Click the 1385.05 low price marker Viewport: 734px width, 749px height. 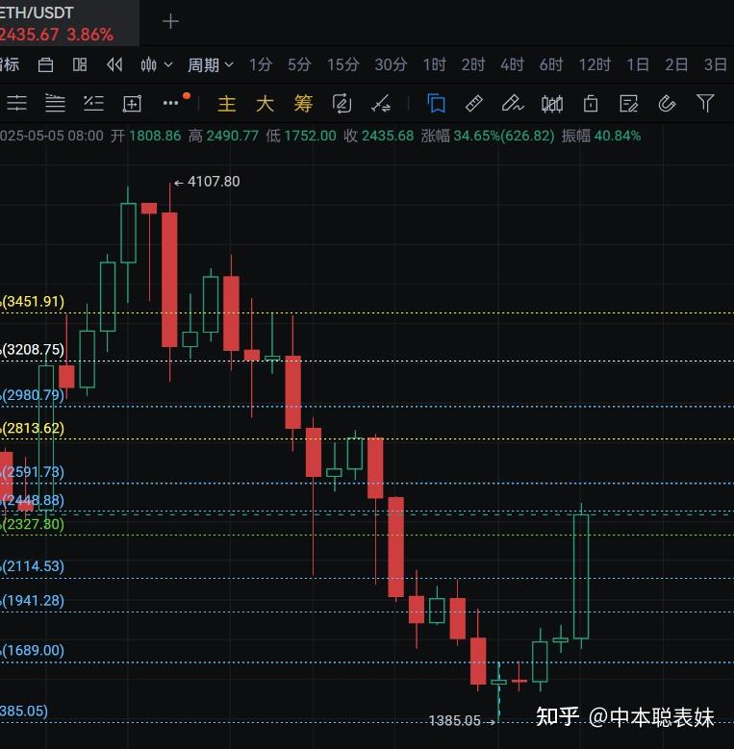coord(462,720)
